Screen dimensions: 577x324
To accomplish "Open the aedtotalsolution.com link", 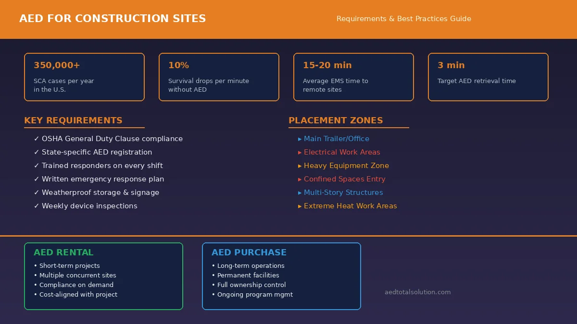I will pyautogui.click(x=417, y=292).
